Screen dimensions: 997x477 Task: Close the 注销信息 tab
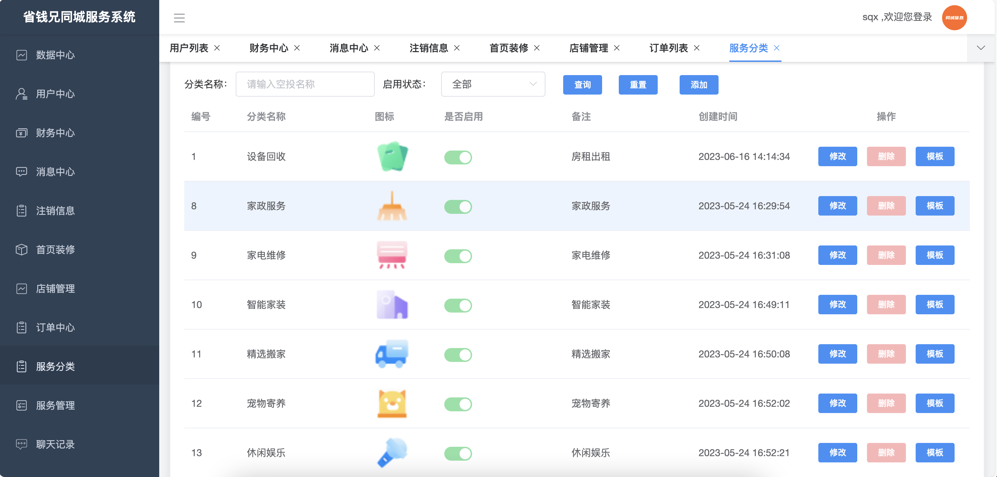coord(457,48)
